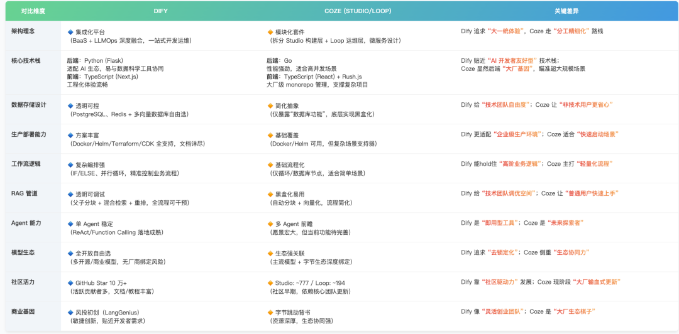This screenshot has width=679, height=334.
Task: Click the 关键差异 column header
Action: coord(566,11)
